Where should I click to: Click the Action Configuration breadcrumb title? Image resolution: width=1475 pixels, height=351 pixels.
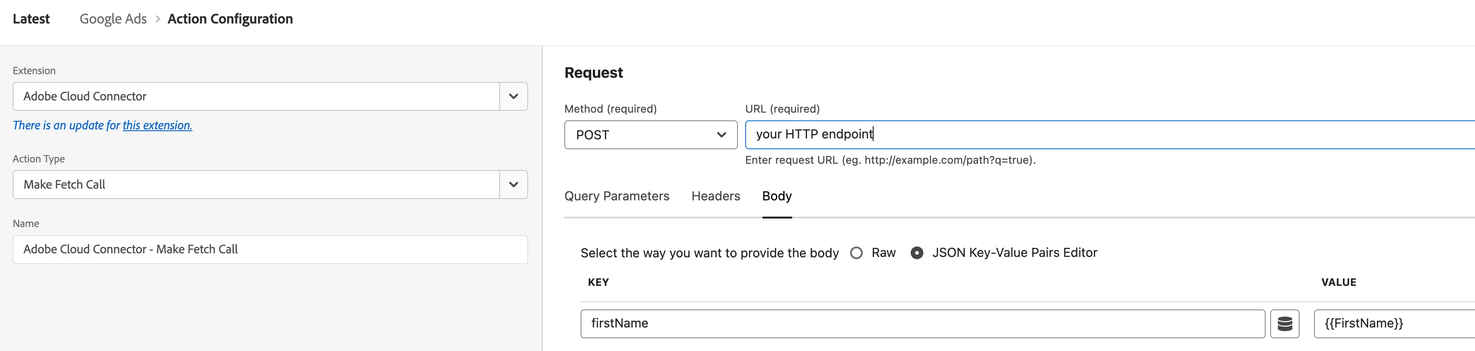pos(230,19)
